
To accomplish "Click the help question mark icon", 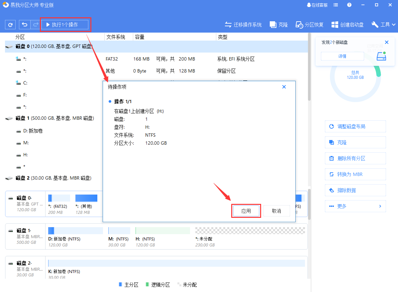I will [349, 5].
